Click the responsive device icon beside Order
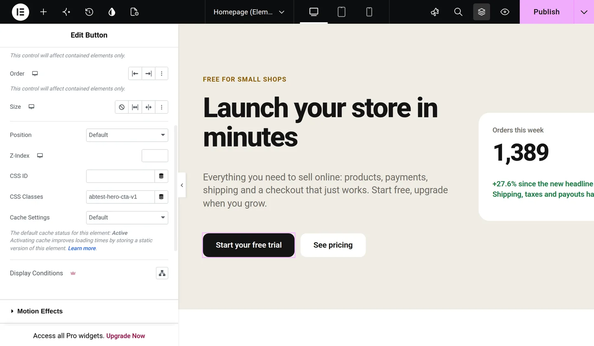This screenshot has height=346, width=594. [35, 74]
